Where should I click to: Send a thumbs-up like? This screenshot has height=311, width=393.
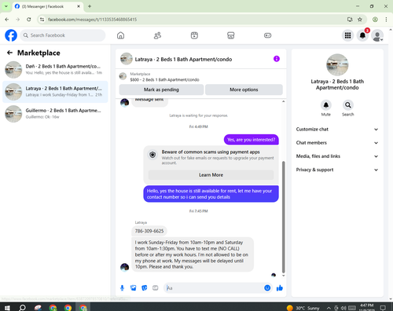point(280,288)
